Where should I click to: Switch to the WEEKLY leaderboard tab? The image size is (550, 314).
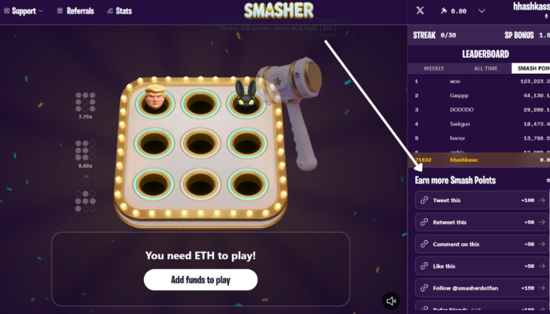point(433,68)
